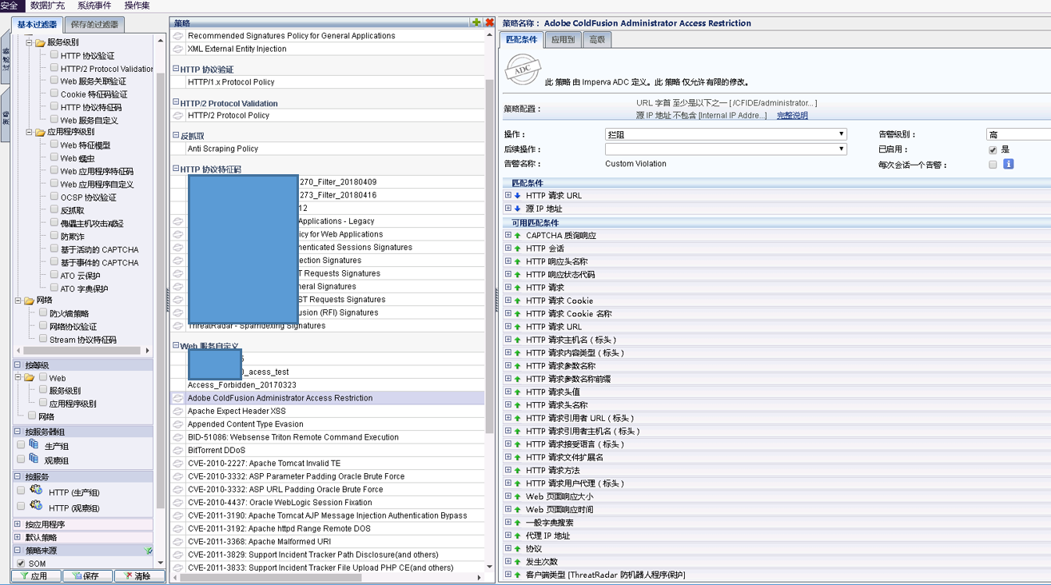Click the blue down arrow for 源 IP 地址
This screenshot has height=585, width=1051.
click(518, 209)
